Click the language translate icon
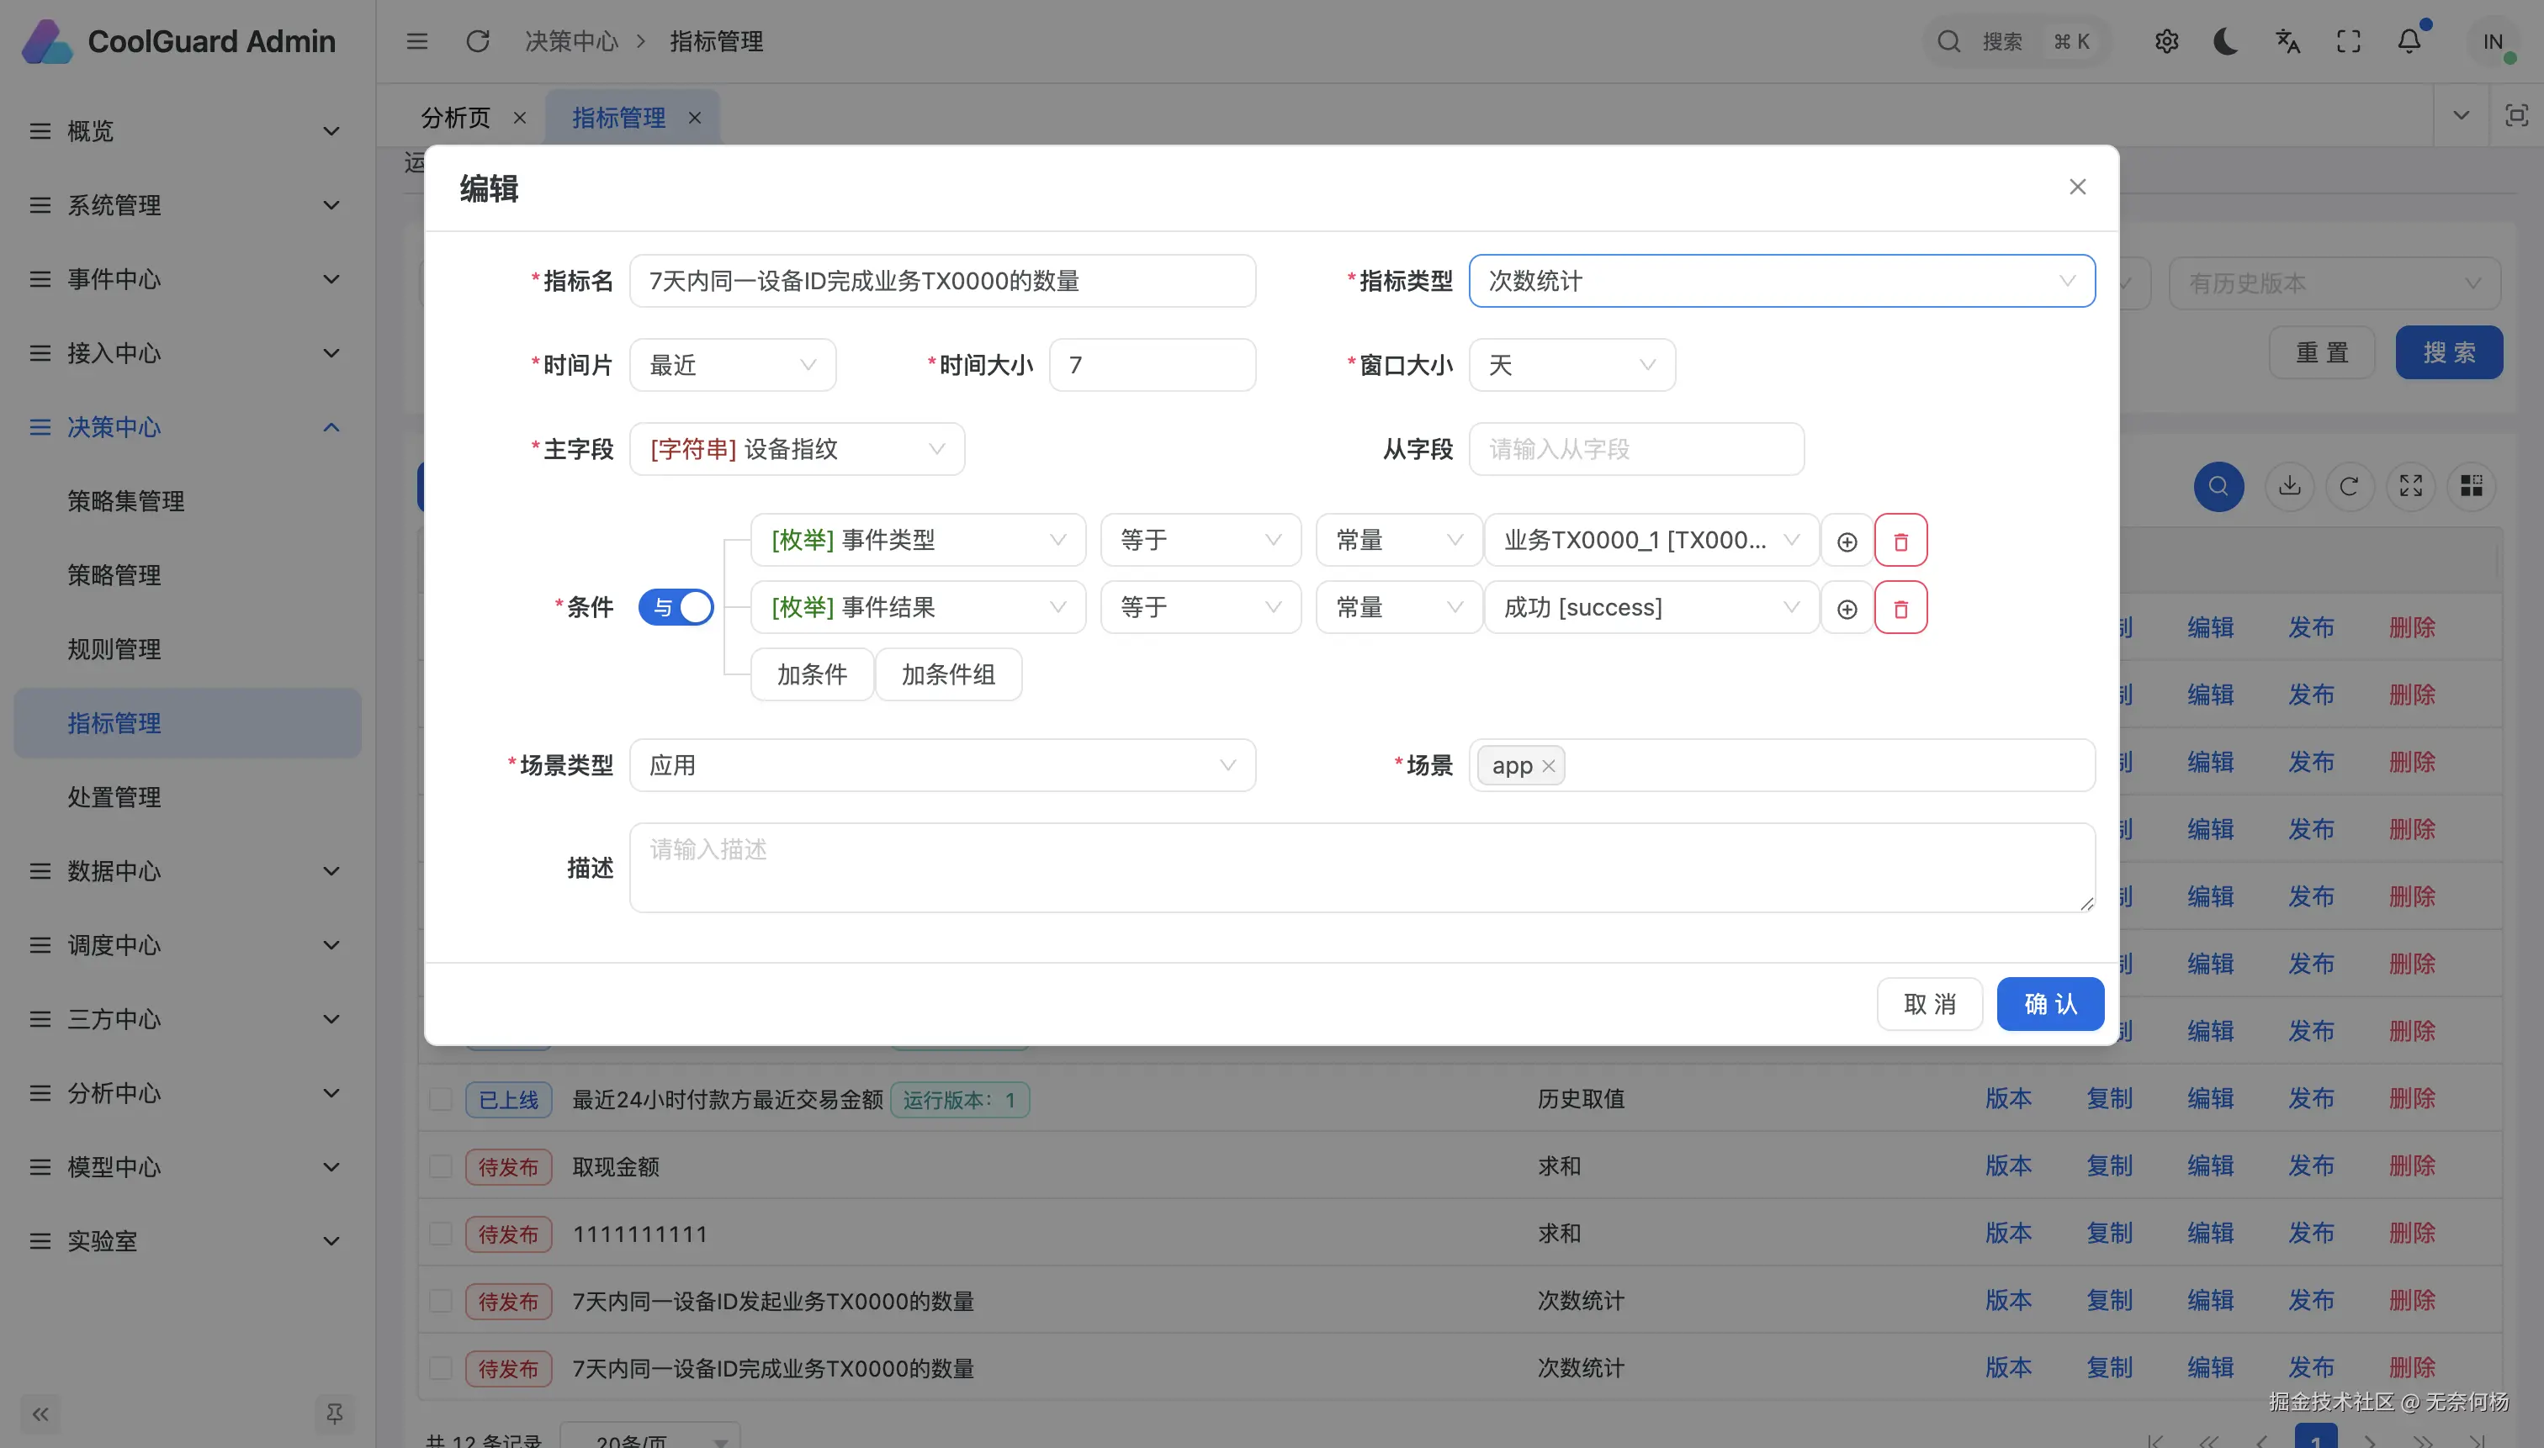Screen dimensions: 2544x1448 pyautogui.click(x=2287, y=42)
